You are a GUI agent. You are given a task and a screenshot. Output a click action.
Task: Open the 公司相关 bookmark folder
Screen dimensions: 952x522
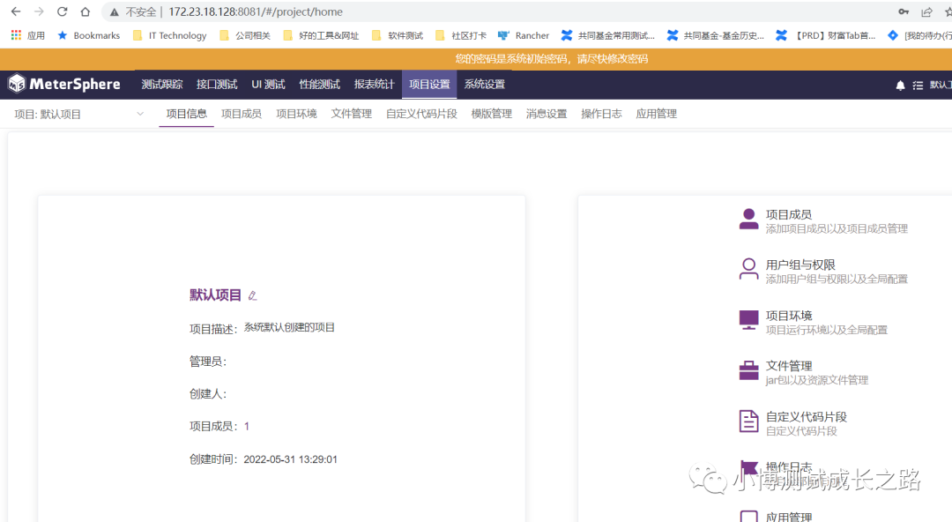coord(245,35)
